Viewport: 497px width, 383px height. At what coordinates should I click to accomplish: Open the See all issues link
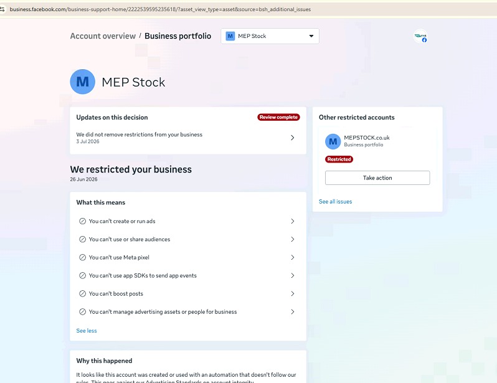point(335,202)
